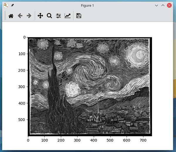The height and width of the screenshot is (152, 176).
Task: Open the Configure subplots sliders icon
Action: 58,16
